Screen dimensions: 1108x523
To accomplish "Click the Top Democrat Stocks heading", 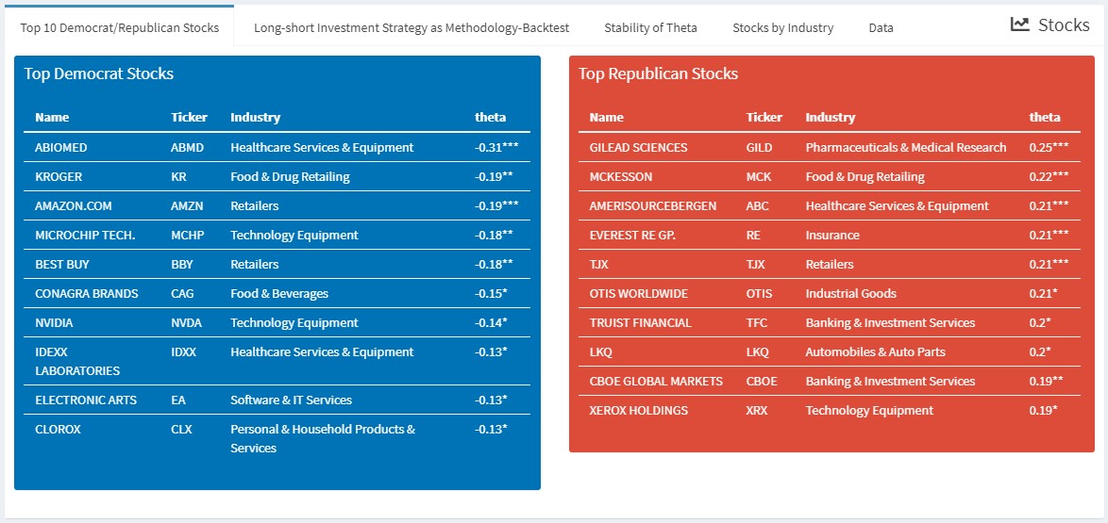I will pos(99,74).
